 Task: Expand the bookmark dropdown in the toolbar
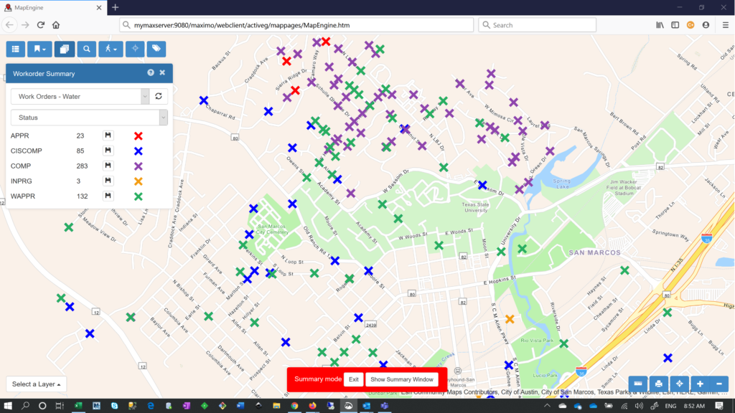click(39, 49)
